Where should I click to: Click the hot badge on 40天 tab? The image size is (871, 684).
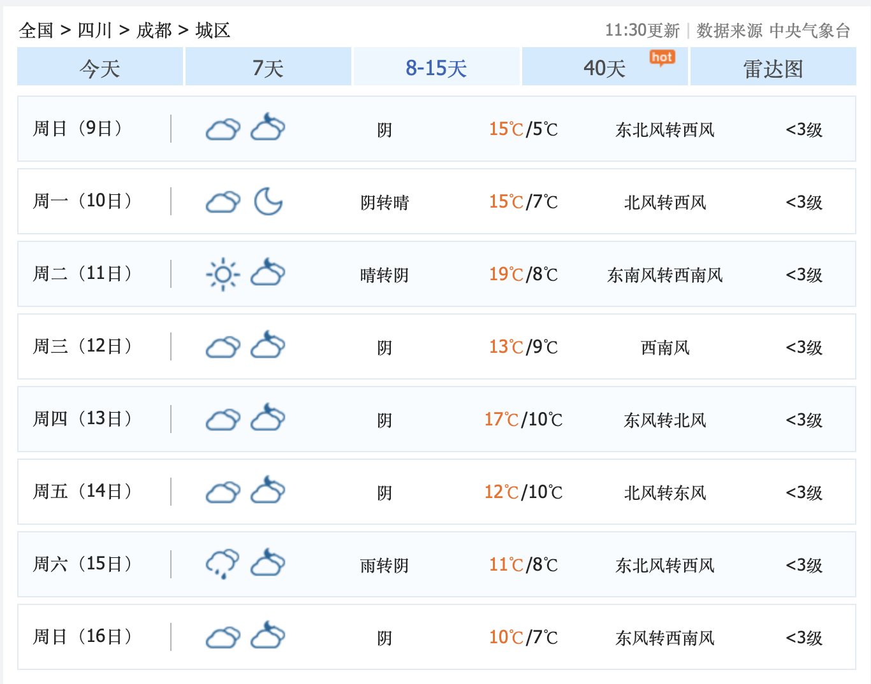[662, 58]
